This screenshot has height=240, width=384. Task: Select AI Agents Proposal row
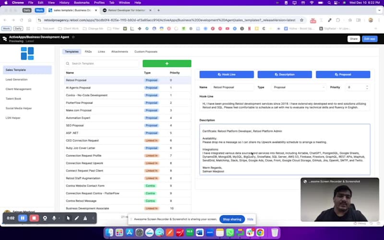(127, 88)
